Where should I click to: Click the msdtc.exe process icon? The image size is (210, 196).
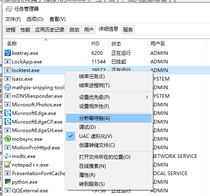[x=8, y=156]
